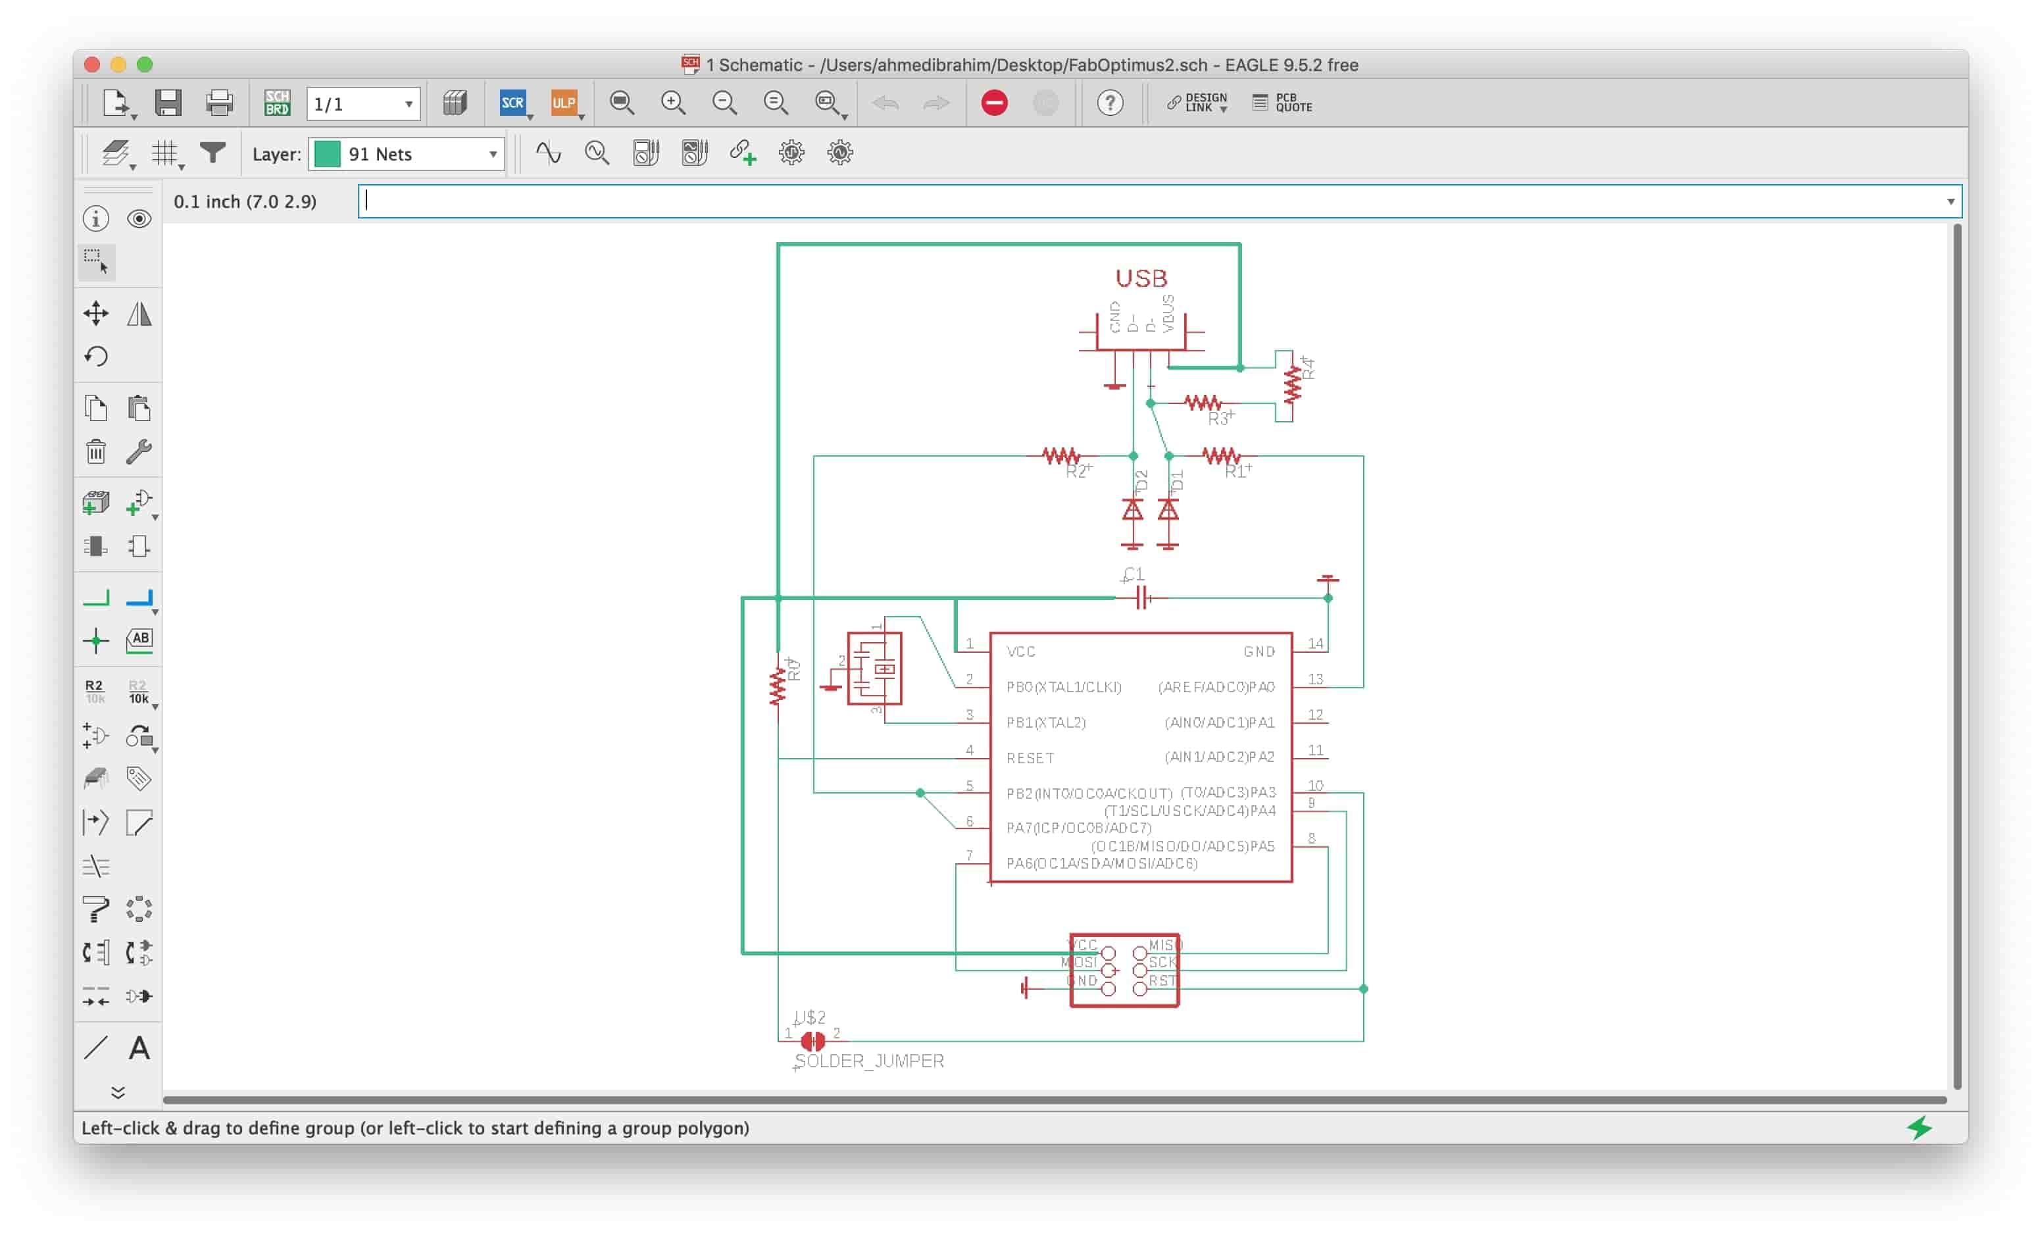Open the Grid settings icon
This screenshot has width=2042, height=1241.
(166, 153)
